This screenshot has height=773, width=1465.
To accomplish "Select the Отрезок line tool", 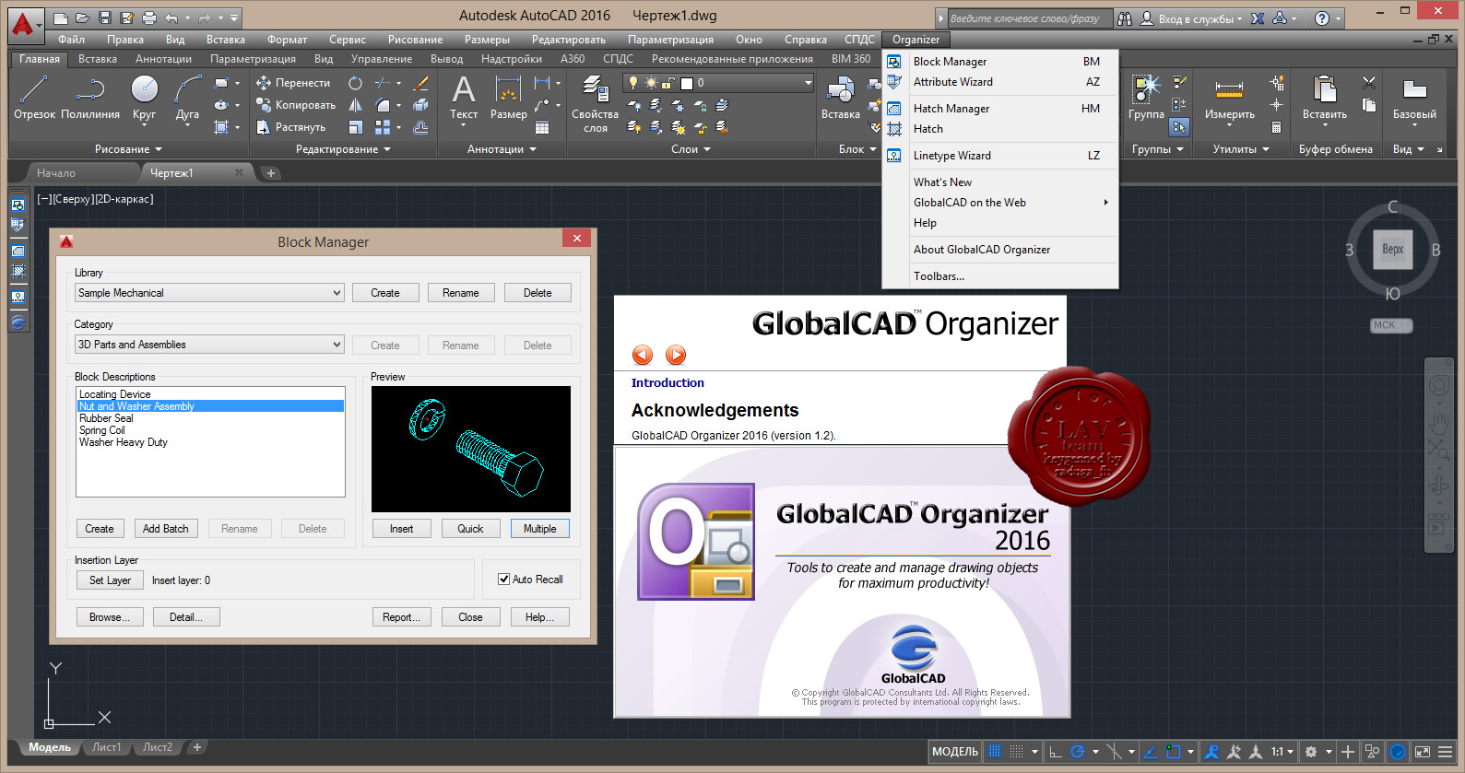I will [34, 97].
